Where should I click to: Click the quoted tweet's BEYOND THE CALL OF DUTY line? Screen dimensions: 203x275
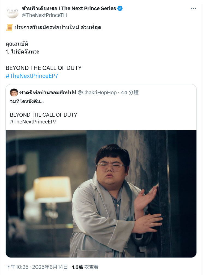point(43,115)
